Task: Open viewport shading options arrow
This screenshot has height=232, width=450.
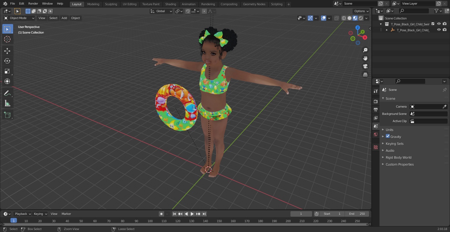Action: [366, 18]
